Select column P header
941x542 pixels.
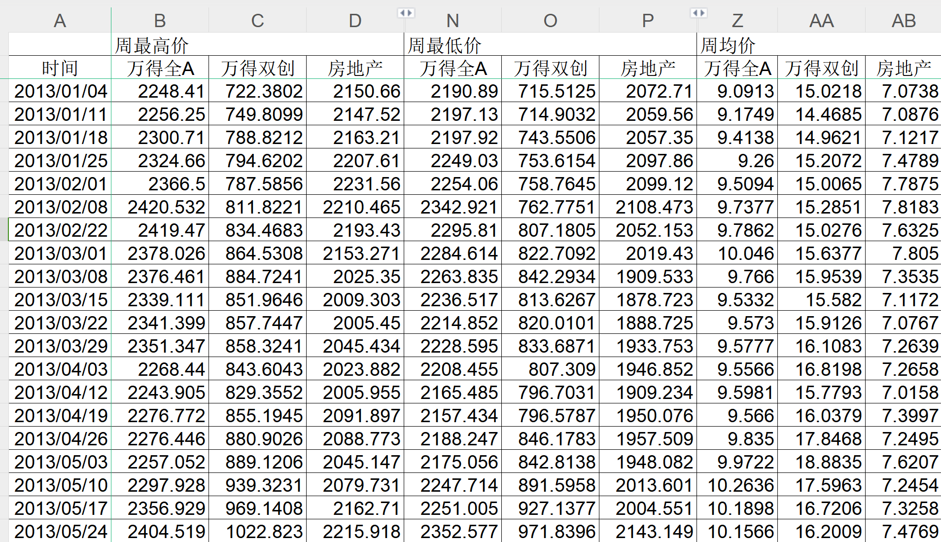click(x=648, y=21)
